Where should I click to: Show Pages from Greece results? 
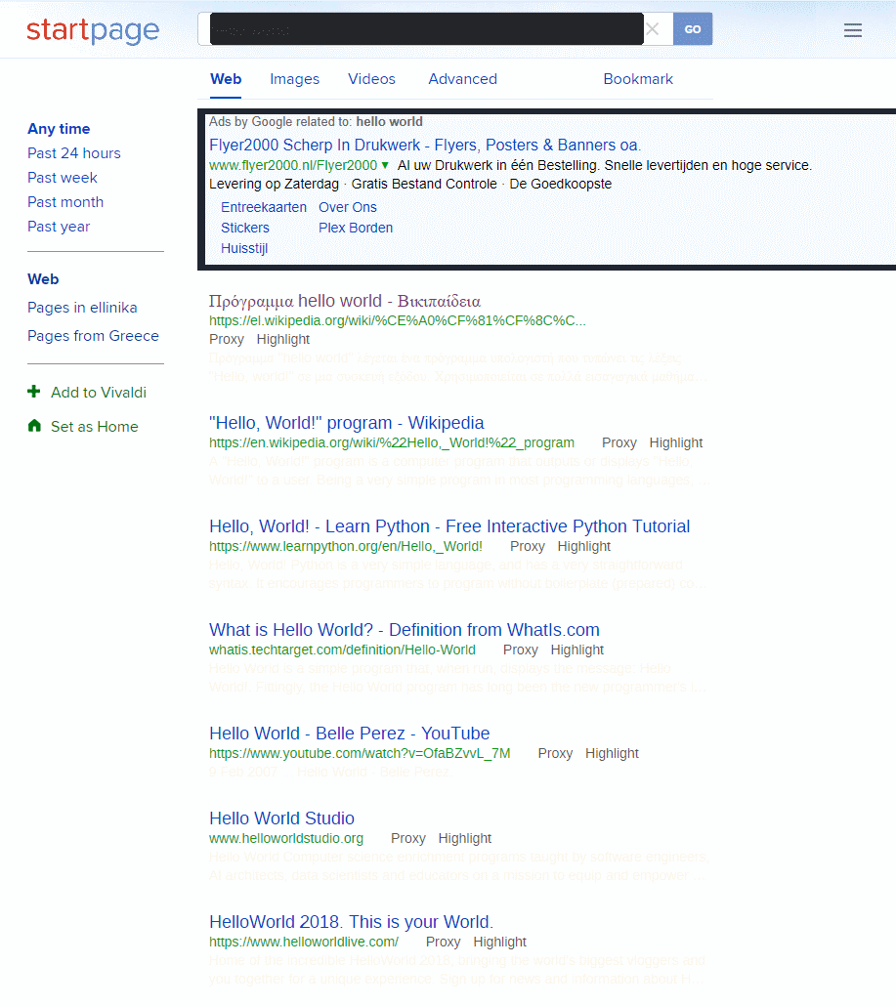[93, 335]
